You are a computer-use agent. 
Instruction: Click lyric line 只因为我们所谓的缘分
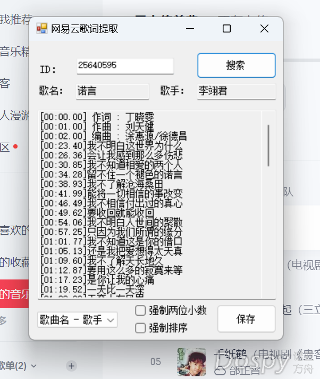pyautogui.click(x=111, y=232)
